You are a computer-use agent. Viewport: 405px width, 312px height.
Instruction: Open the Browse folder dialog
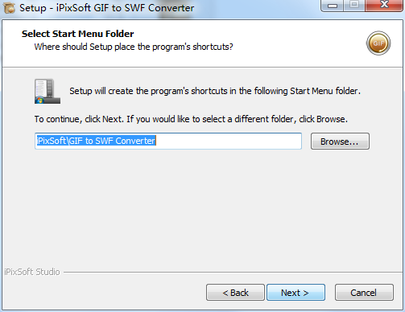pos(340,142)
